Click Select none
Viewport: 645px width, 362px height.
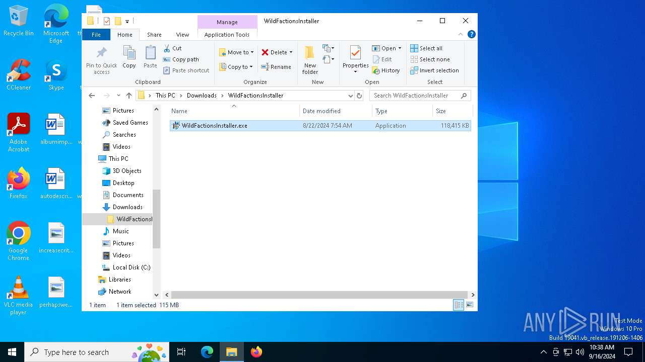(430, 59)
